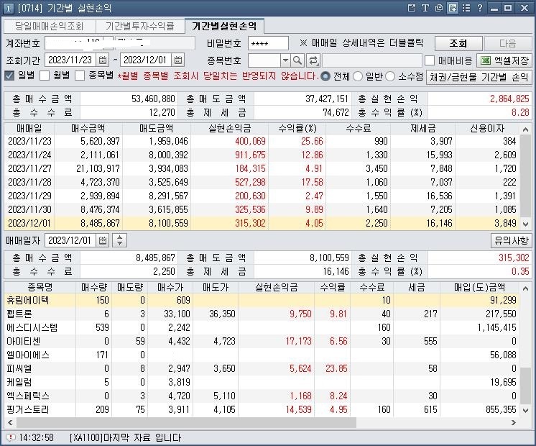
Task: Open the account number dropdown
Action: pos(108,43)
